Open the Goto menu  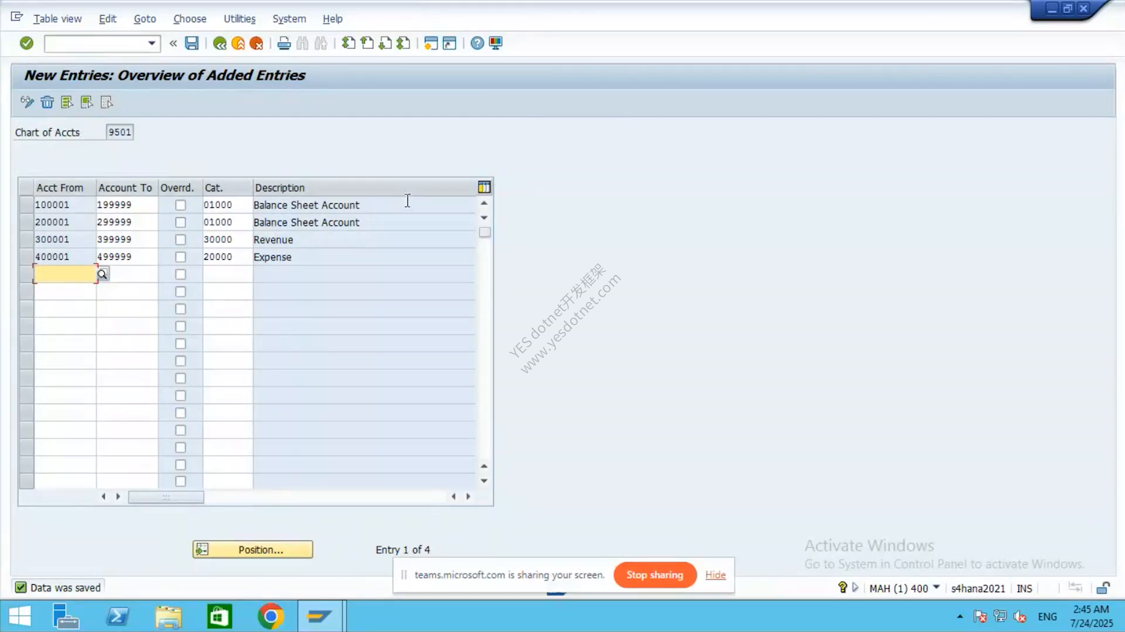point(145,19)
